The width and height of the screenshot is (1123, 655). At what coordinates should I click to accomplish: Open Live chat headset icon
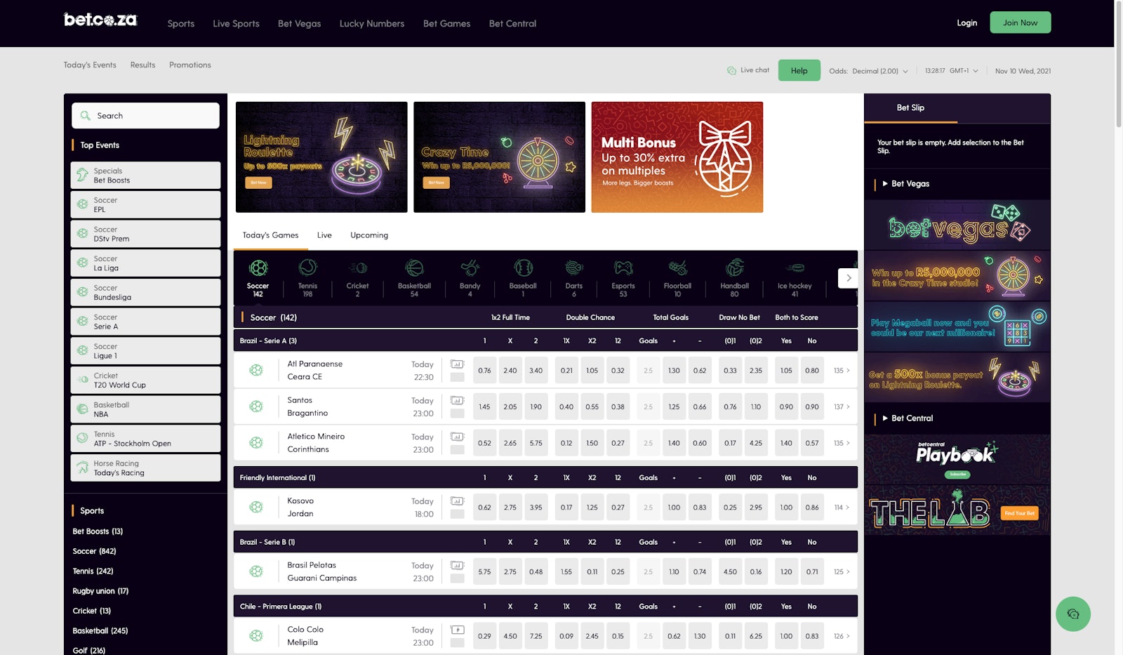tap(731, 71)
